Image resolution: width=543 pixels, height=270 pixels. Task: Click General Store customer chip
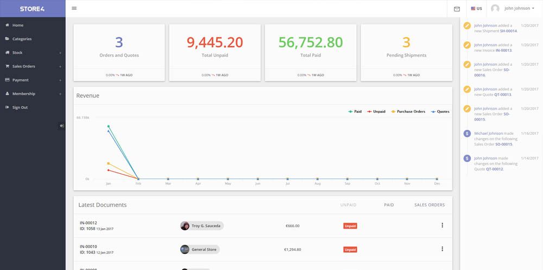click(200, 249)
